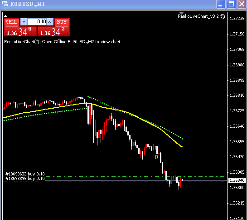Click the sell price 1.36340 tile
The image size is (247, 220).
pos(20,31)
